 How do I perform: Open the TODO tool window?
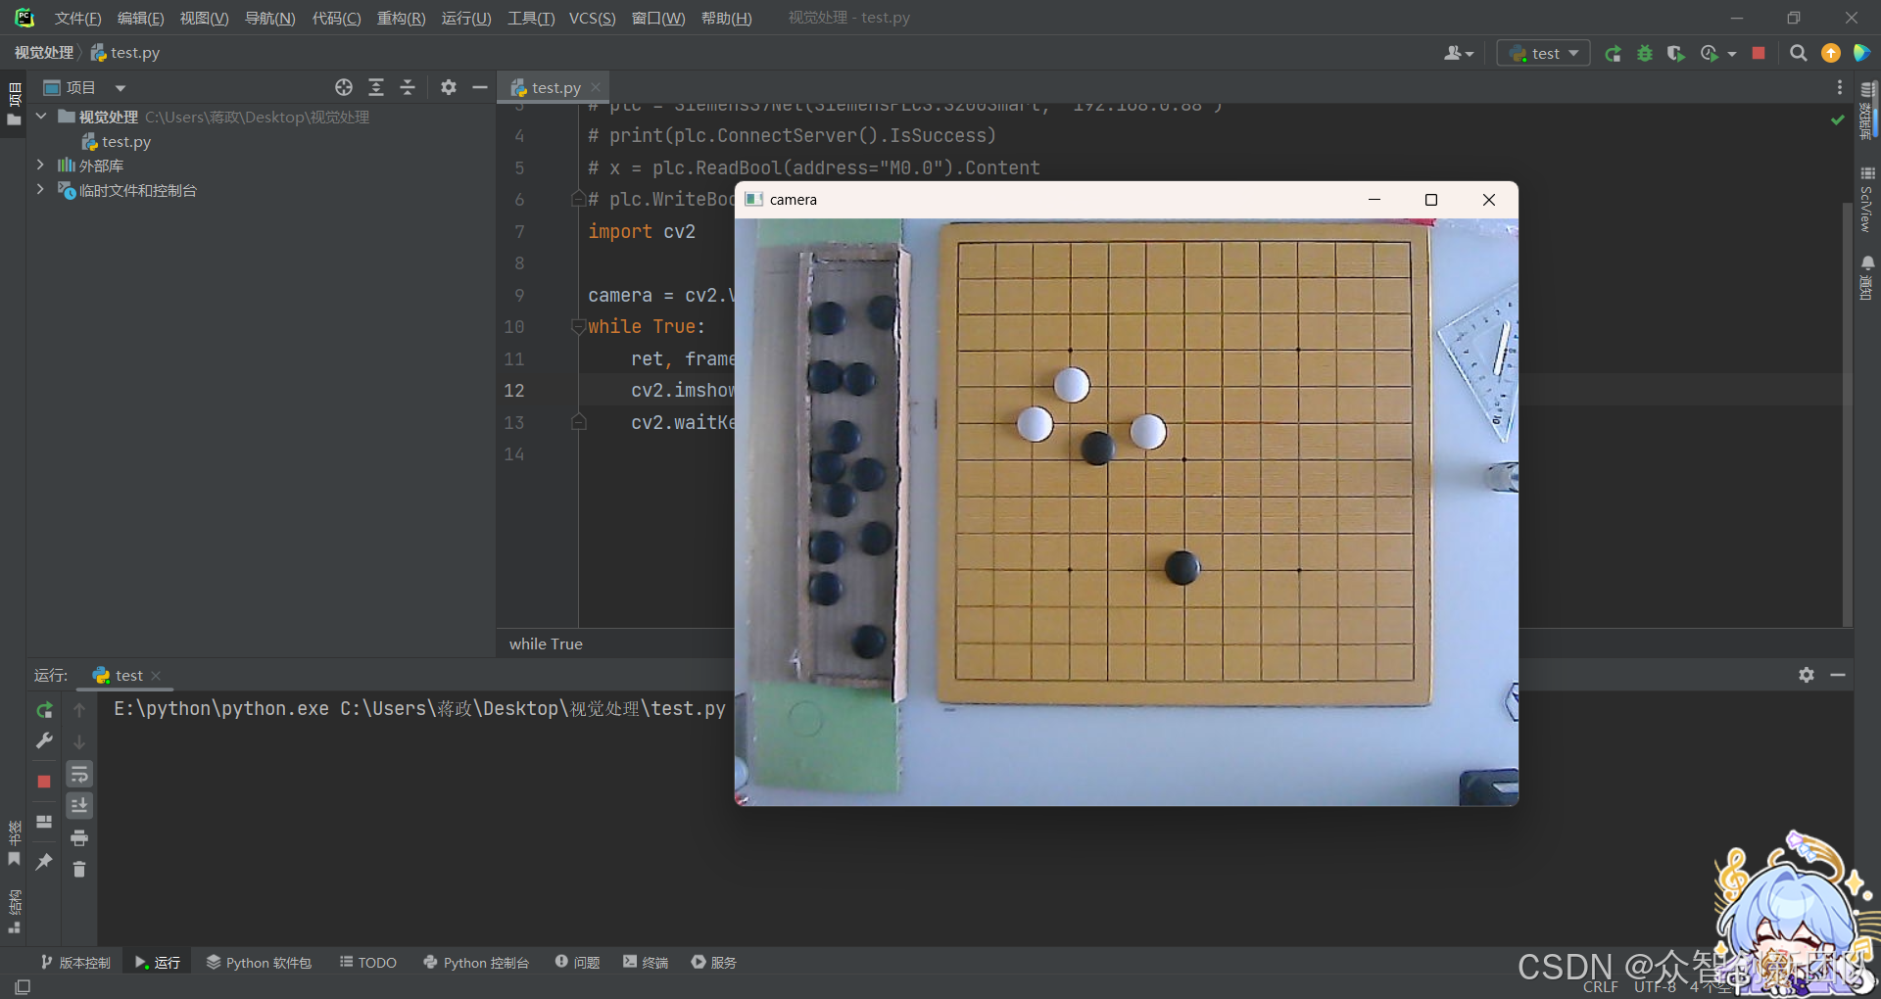click(x=366, y=962)
